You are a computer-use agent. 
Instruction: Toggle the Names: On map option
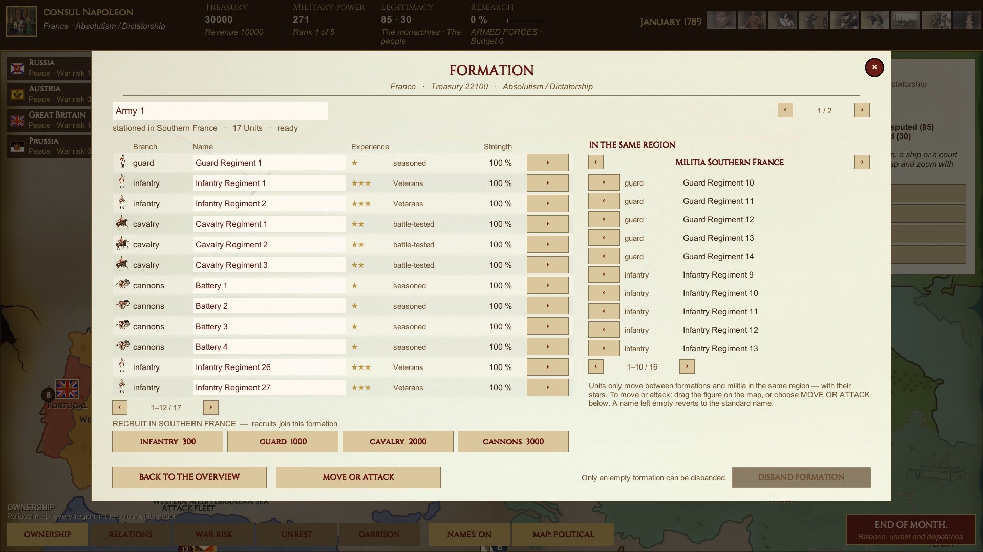(x=469, y=535)
